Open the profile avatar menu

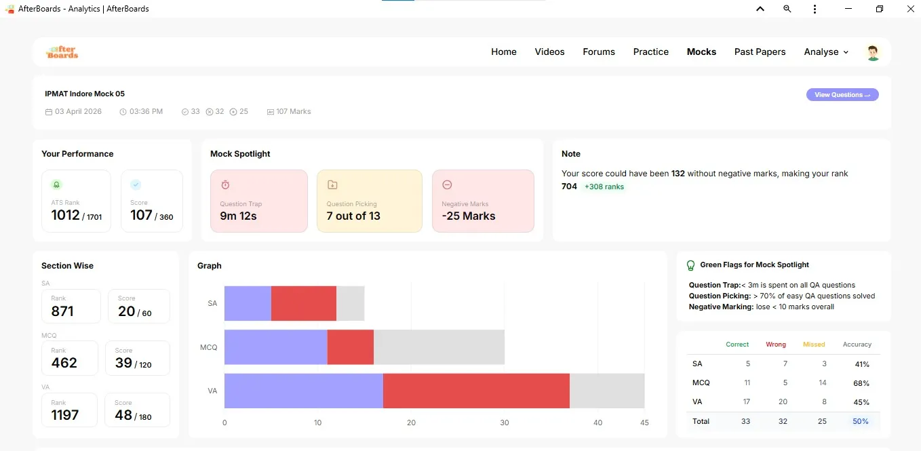pos(873,53)
